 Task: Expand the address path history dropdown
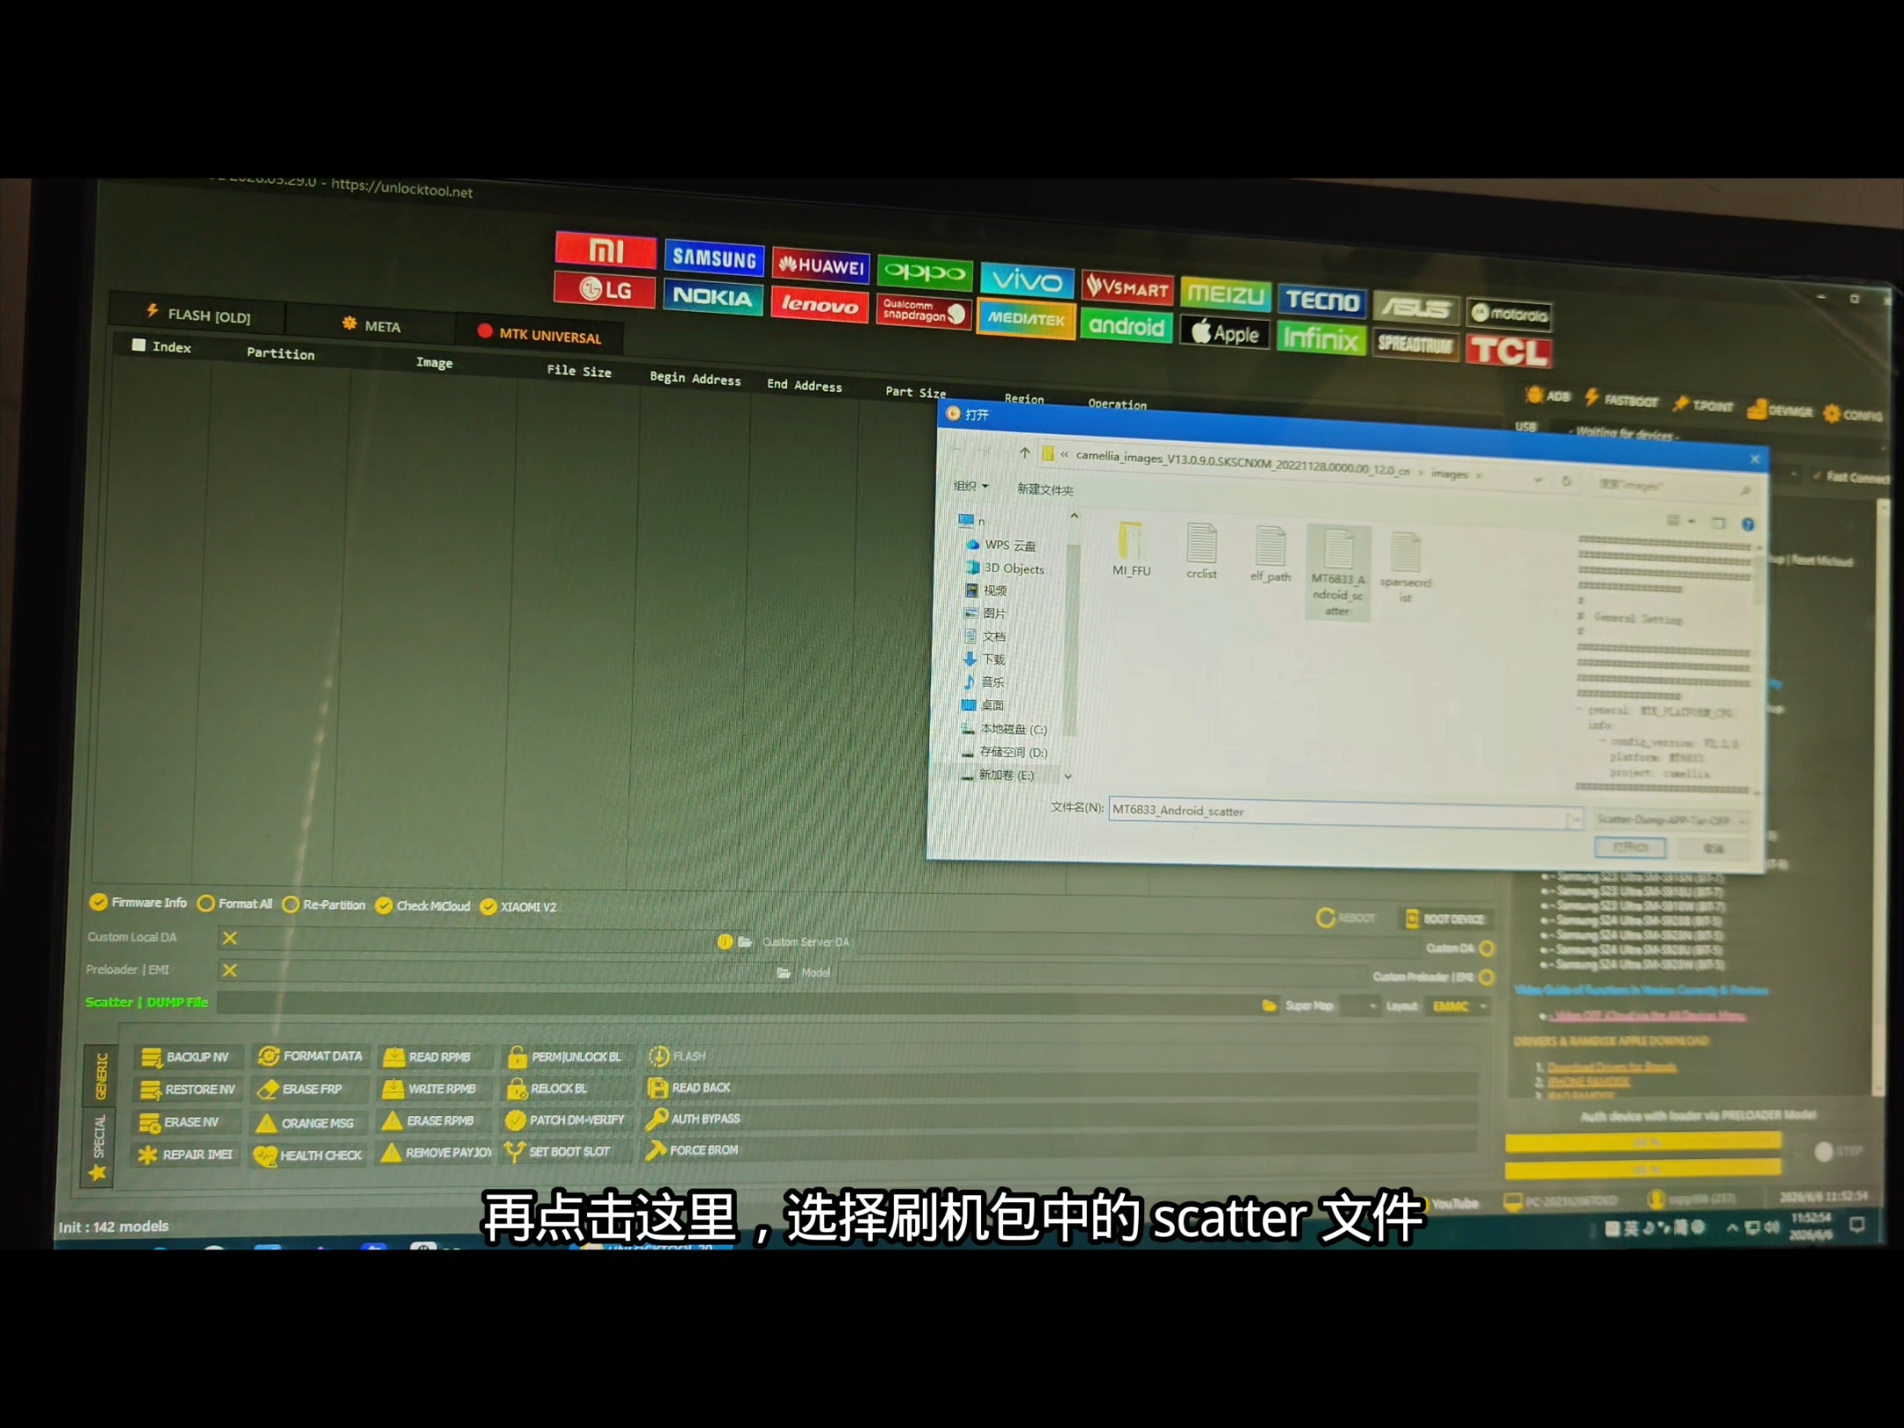1537,480
